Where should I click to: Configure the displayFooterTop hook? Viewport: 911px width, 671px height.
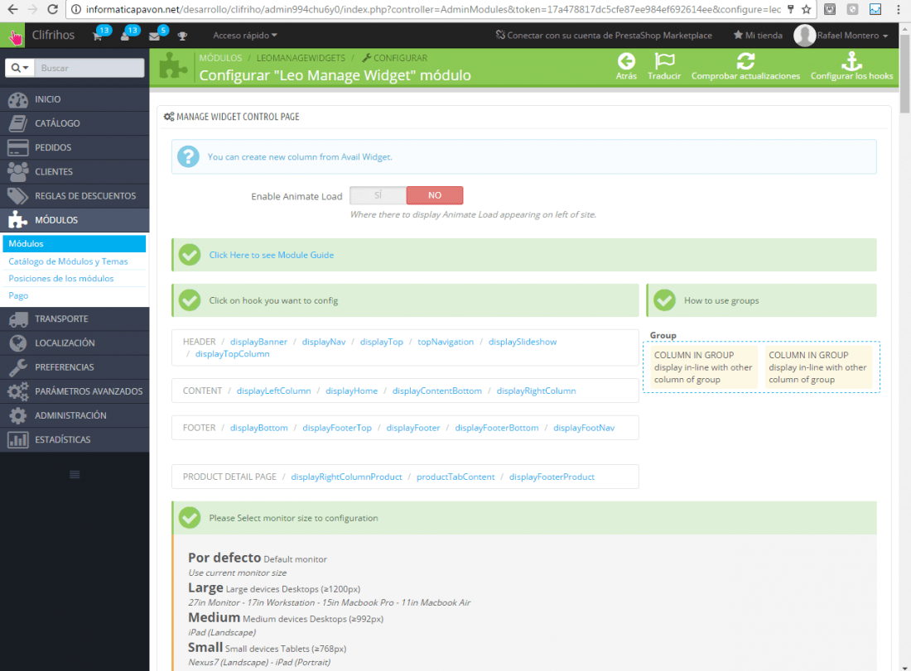337,428
